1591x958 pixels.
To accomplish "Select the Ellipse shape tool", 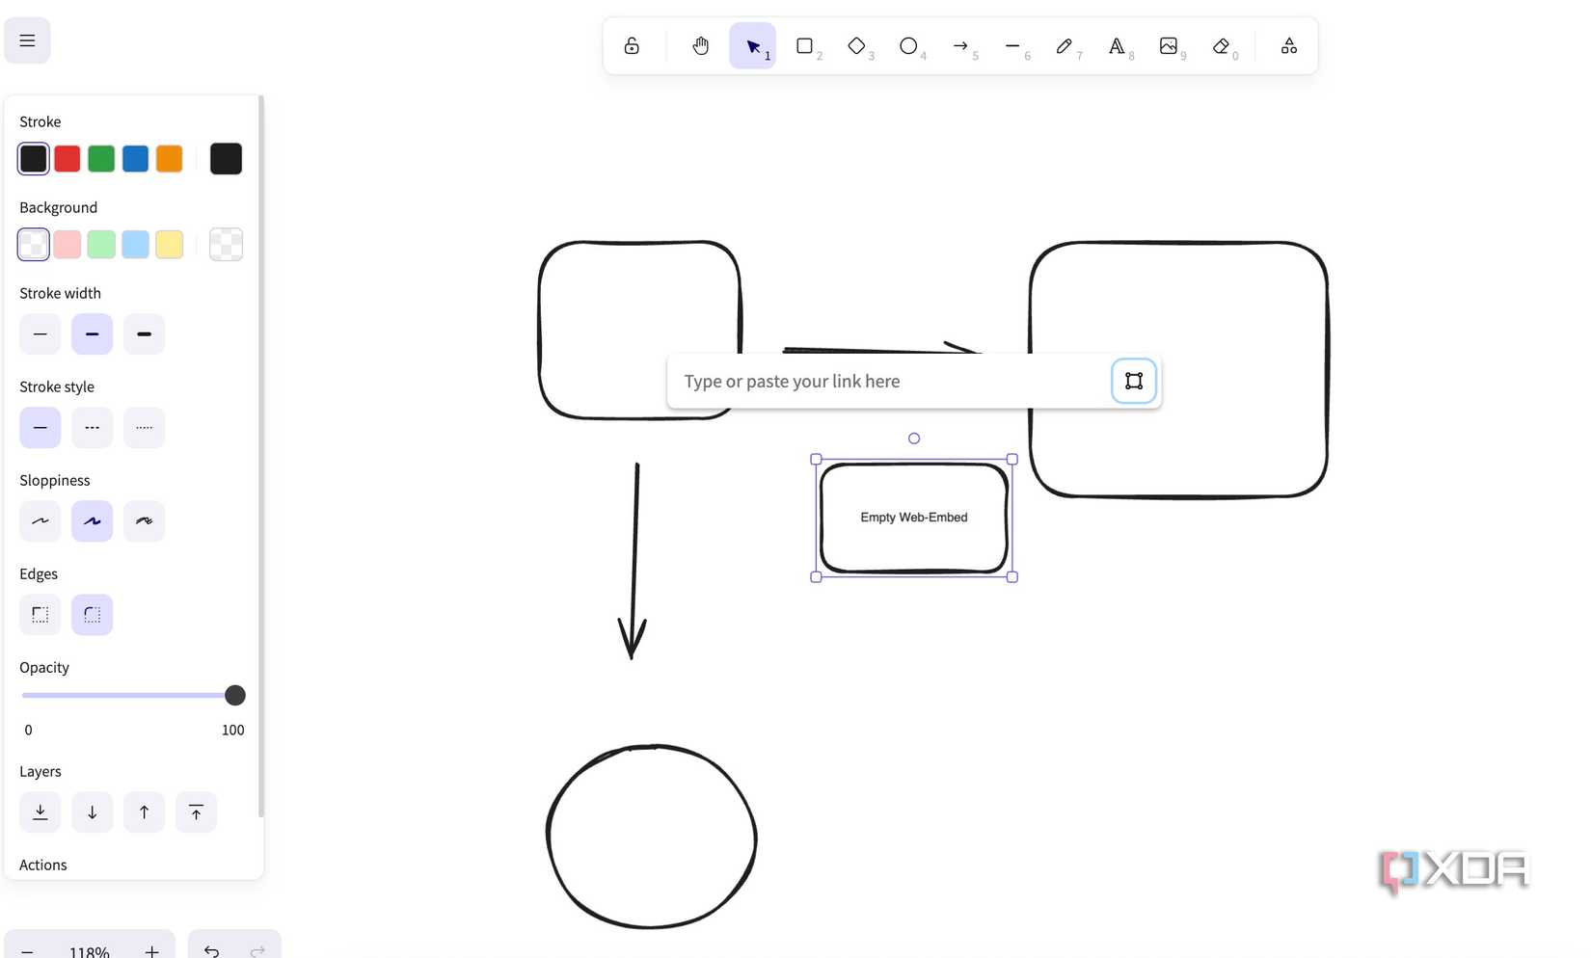I will click(x=908, y=45).
